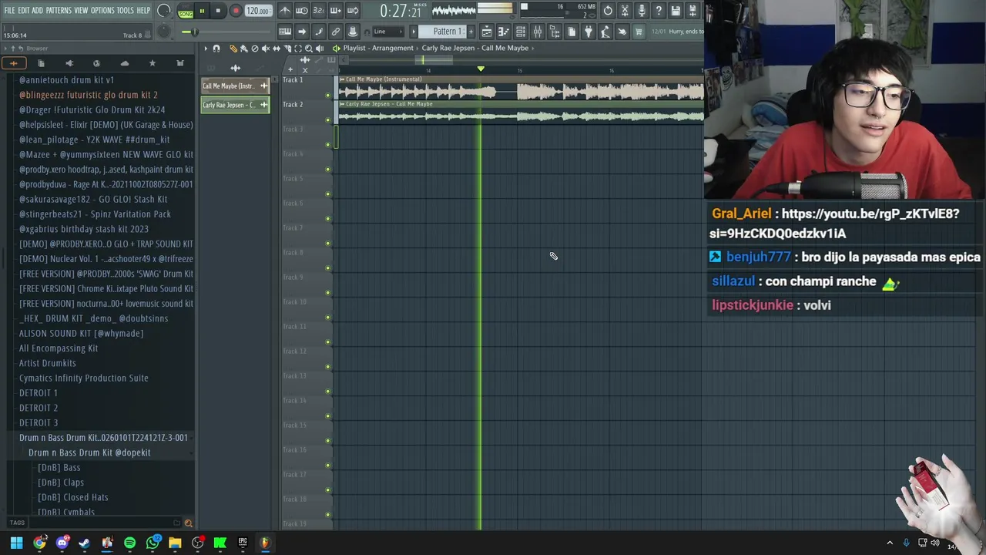Screen dimensions: 986x555
Task: Open the Line snap dropdown
Action: click(389, 32)
